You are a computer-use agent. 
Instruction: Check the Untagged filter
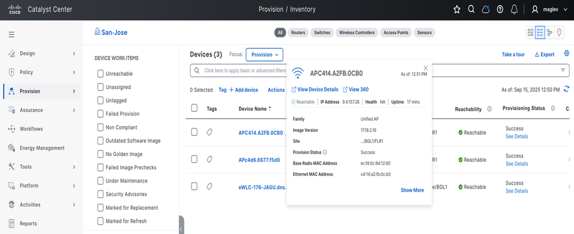[x=101, y=100]
